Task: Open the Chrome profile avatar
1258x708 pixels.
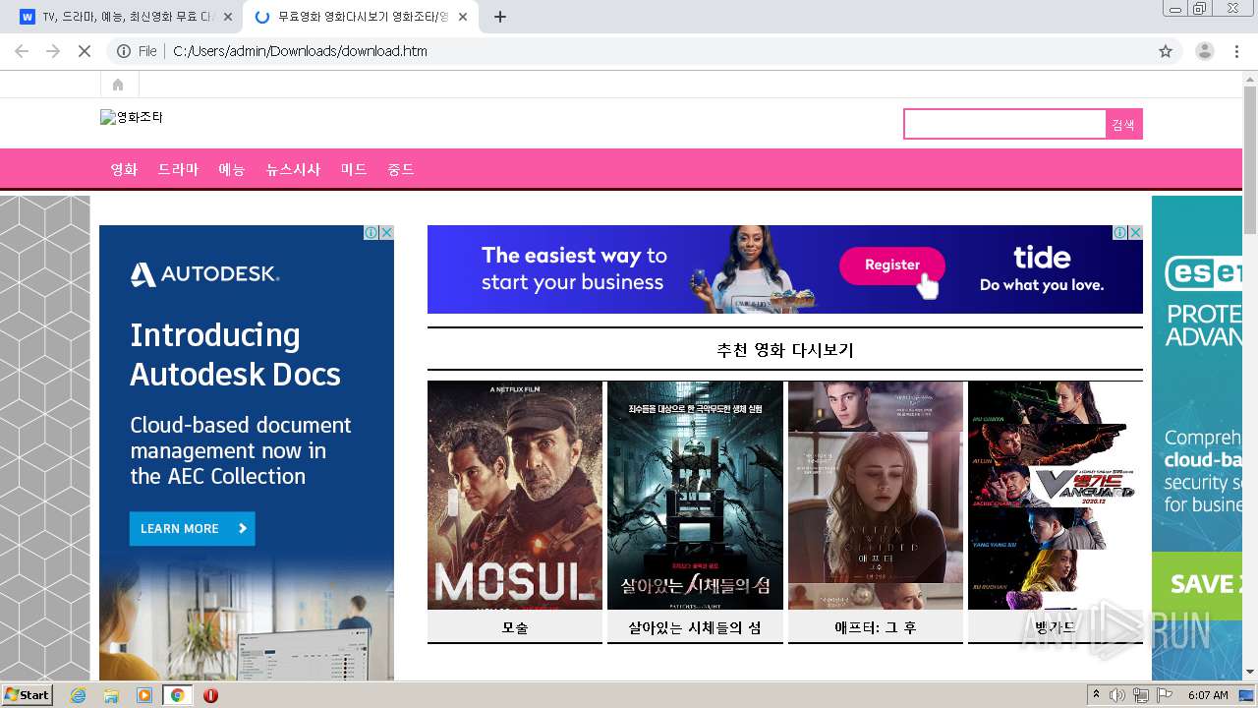Action: pyautogui.click(x=1204, y=51)
